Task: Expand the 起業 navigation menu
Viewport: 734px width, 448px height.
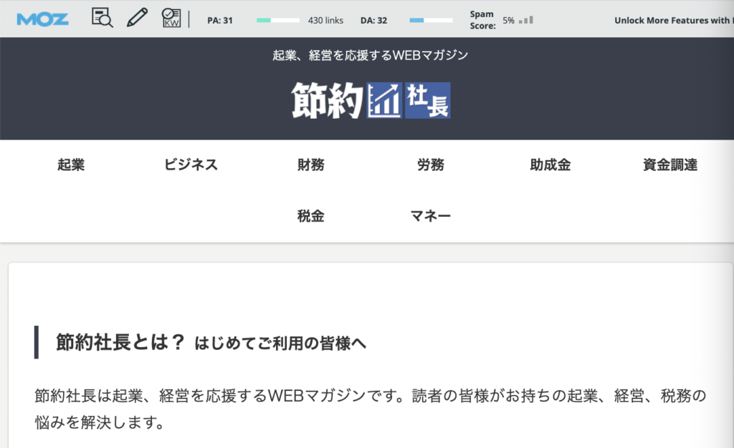Action: pos(70,165)
